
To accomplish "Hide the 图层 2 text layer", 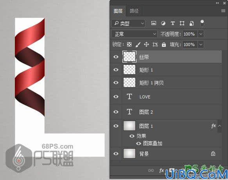I will pyautogui.click(x=116, y=112).
